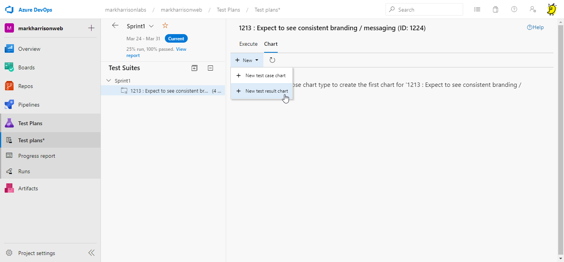Viewport: 564px width, 262px height.
Task: Select New test case chart
Action: (265, 76)
